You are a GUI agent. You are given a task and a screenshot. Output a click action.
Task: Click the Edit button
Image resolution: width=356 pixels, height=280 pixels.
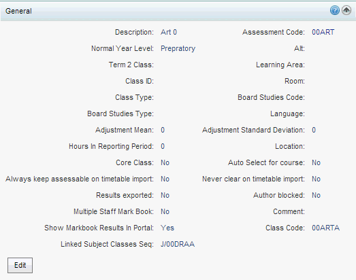coord(20,265)
